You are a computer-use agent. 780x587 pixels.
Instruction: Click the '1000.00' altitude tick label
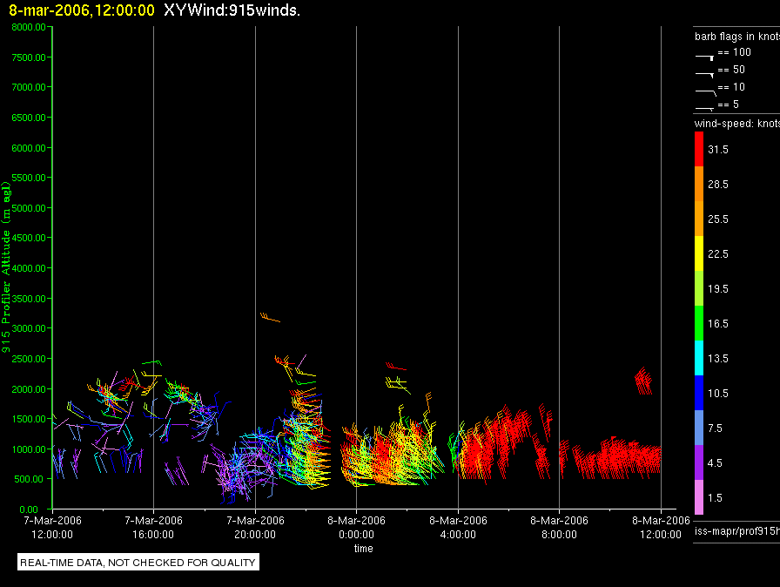point(29,449)
